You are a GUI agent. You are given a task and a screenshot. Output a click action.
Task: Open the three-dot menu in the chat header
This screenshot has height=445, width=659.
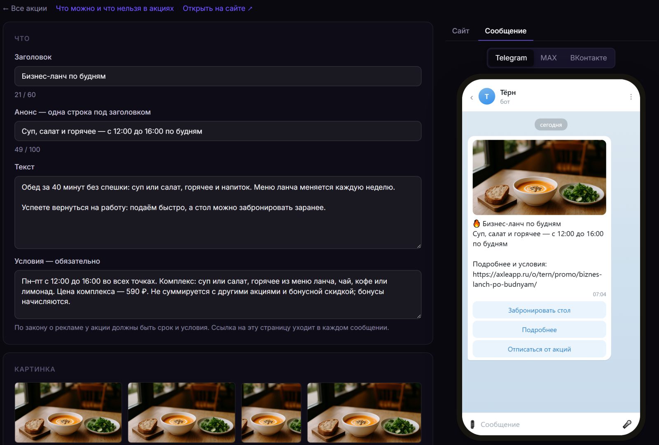click(631, 97)
